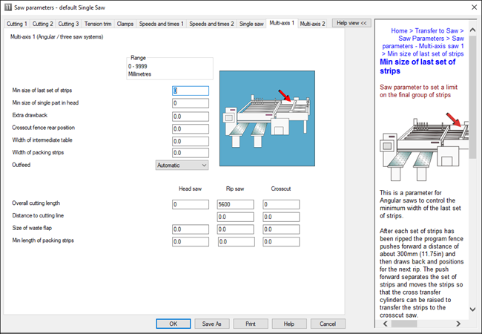This screenshot has width=482, height=334.
Task: Click the Save As button
Action: click(212, 324)
